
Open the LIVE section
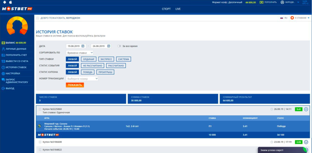click(x=178, y=9)
